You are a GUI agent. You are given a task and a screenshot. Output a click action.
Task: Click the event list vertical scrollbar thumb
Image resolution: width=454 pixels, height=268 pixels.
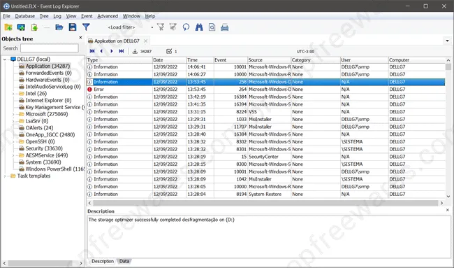pyautogui.click(x=448, y=67)
